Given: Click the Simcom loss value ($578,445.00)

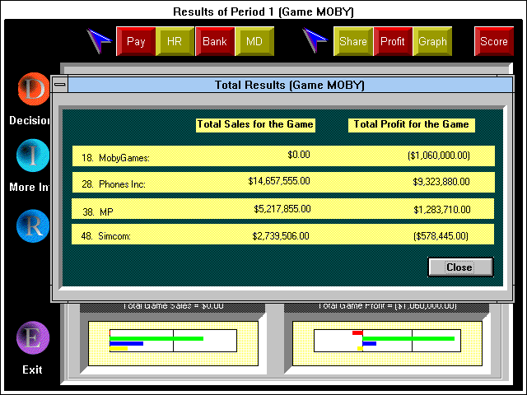Looking at the screenshot, I should pos(441,236).
